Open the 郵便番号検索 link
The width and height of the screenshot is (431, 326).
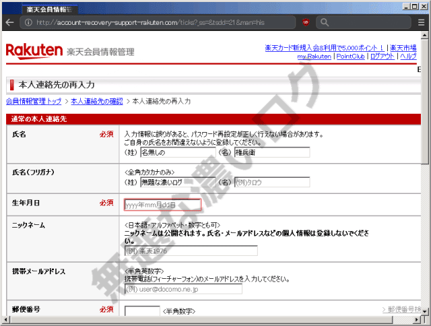(401, 310)
